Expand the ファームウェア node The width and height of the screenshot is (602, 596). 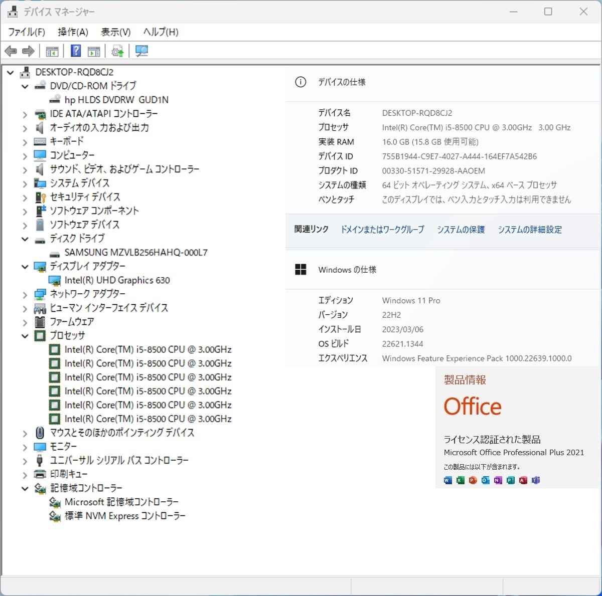click(25, 322)
